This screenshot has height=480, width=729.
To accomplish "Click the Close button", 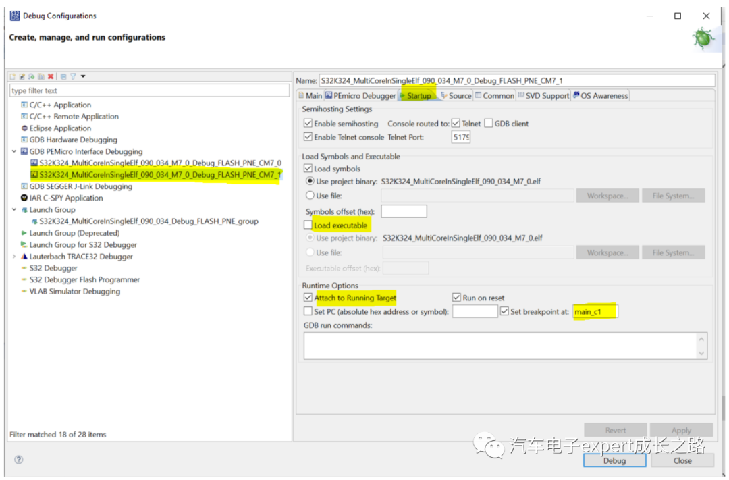I will click(x=682, y=460).
